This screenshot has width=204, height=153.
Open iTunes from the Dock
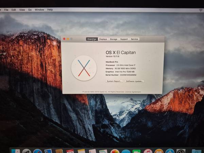click(148, 151)
